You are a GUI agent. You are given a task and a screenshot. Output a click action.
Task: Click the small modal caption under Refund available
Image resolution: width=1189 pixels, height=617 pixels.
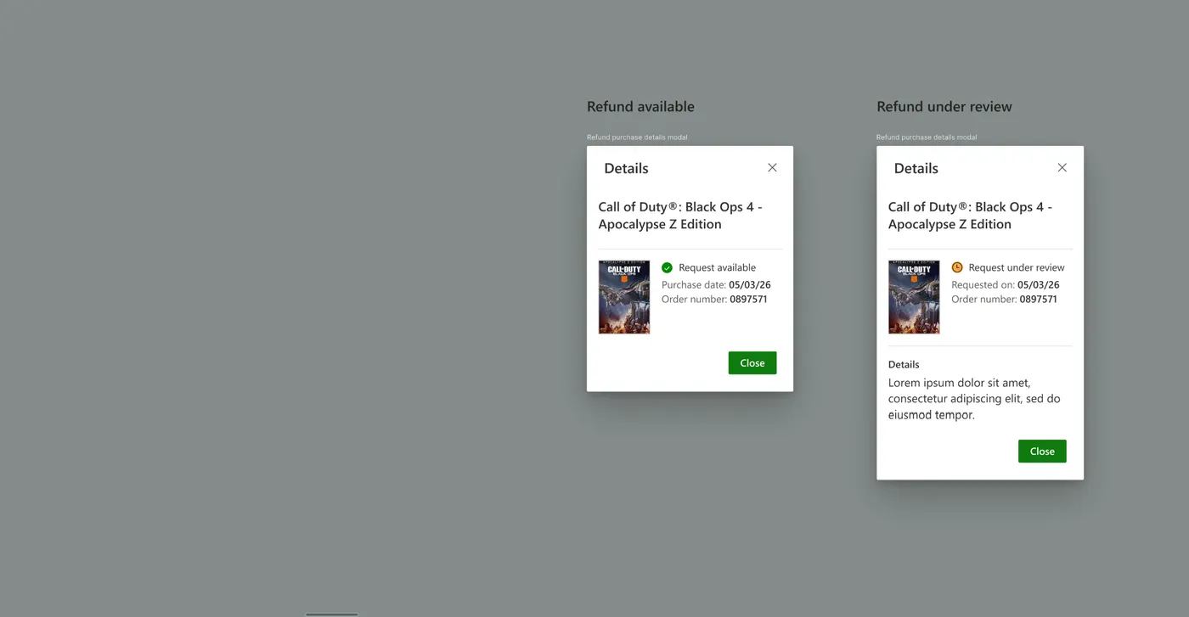pyautogui.click(x=637, y=137)
